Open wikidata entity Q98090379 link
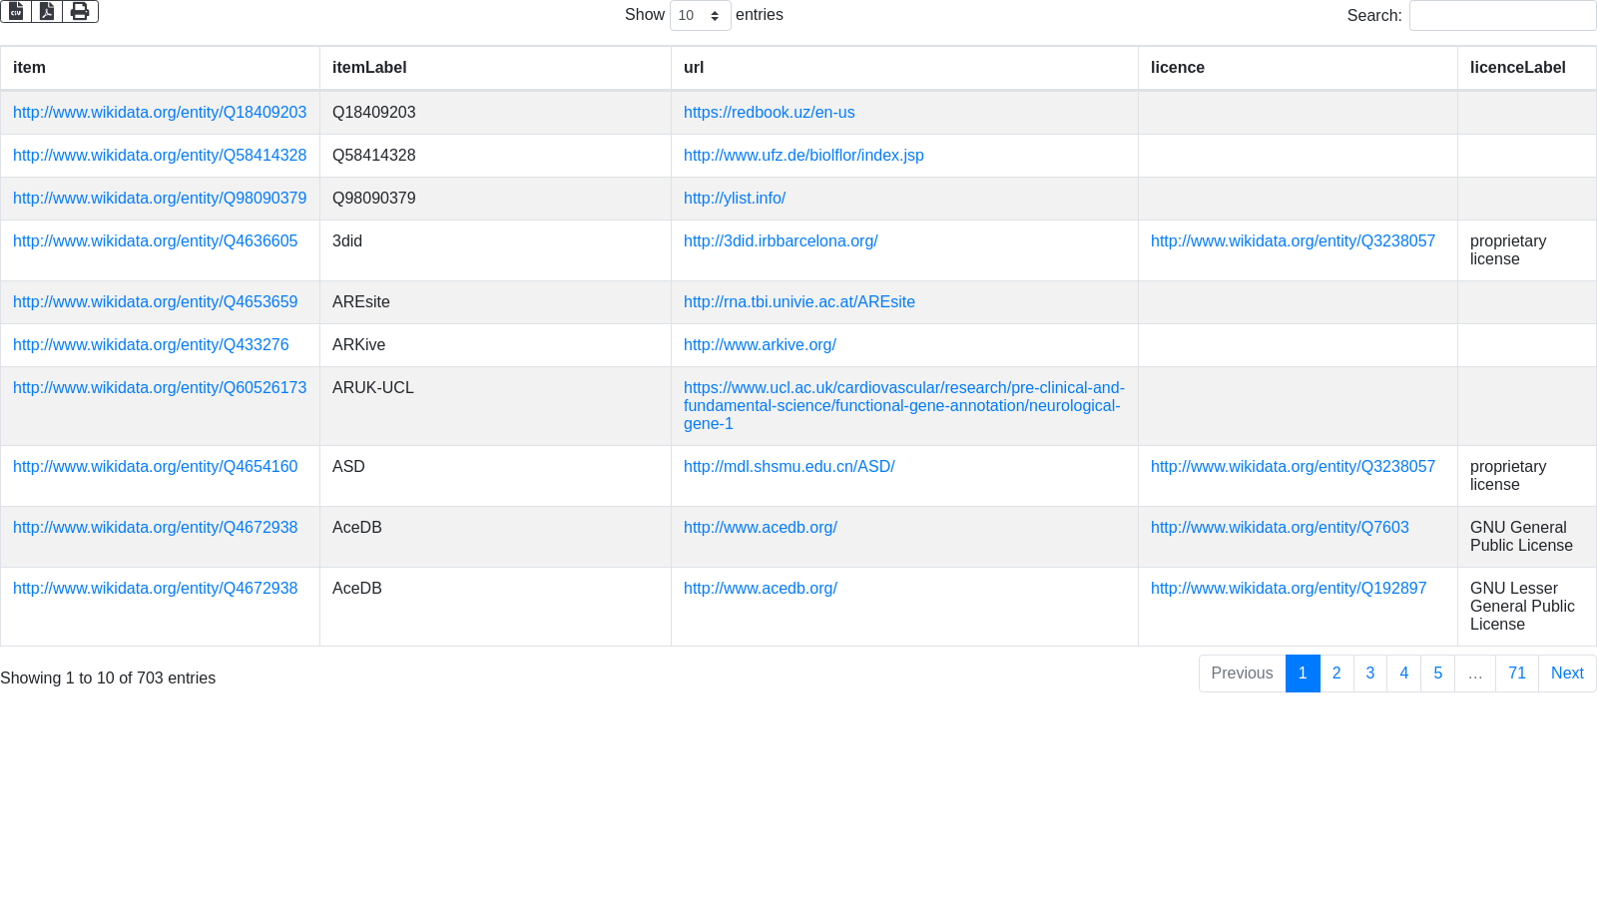 160,199
